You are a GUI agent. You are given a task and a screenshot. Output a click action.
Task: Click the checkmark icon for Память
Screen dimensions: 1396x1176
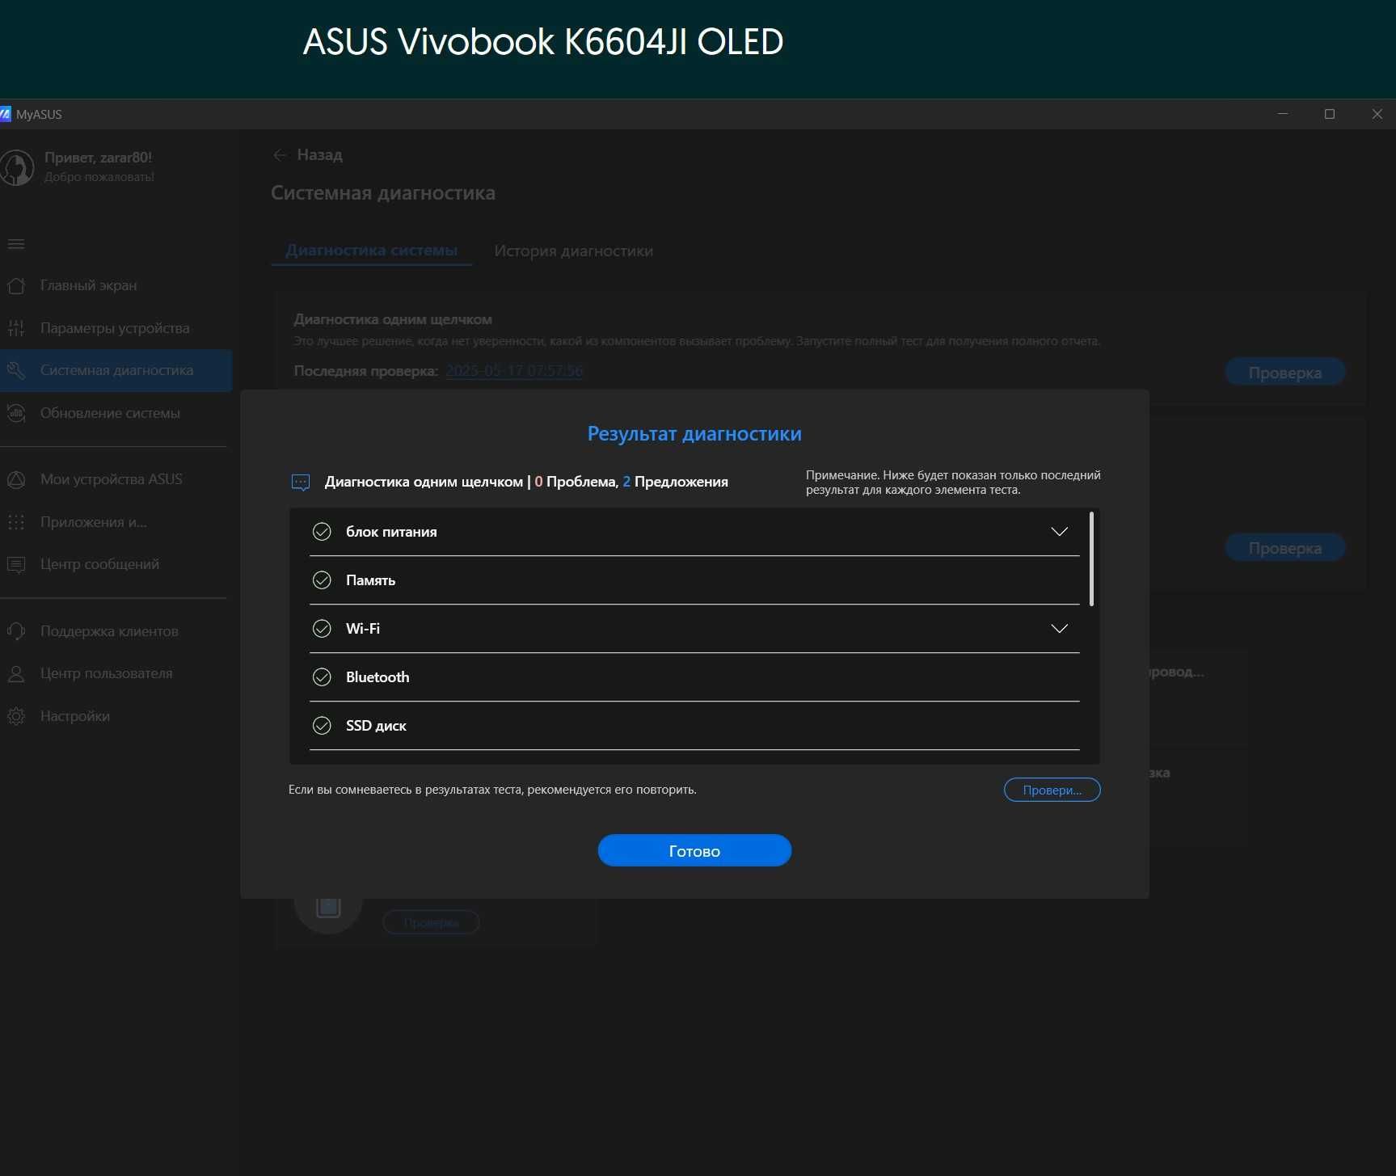[x=322, y=580]
